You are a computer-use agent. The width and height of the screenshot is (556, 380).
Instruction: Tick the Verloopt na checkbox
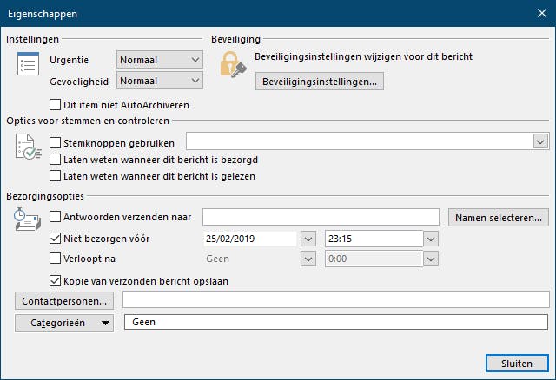click(x=55, y=259)
